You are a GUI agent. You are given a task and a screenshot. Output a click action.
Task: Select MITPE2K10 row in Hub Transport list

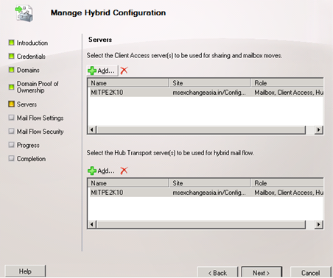(206, 193)
